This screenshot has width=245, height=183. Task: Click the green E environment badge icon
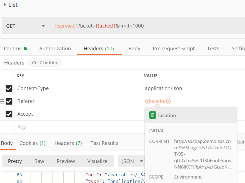pos(152,115)
